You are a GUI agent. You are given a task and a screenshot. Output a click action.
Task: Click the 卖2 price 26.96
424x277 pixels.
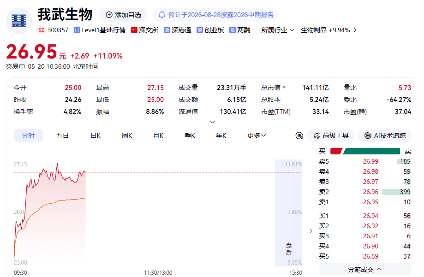(x=370, y=192)
